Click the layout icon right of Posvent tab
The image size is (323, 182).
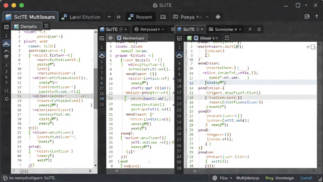(x=163, y=17)
